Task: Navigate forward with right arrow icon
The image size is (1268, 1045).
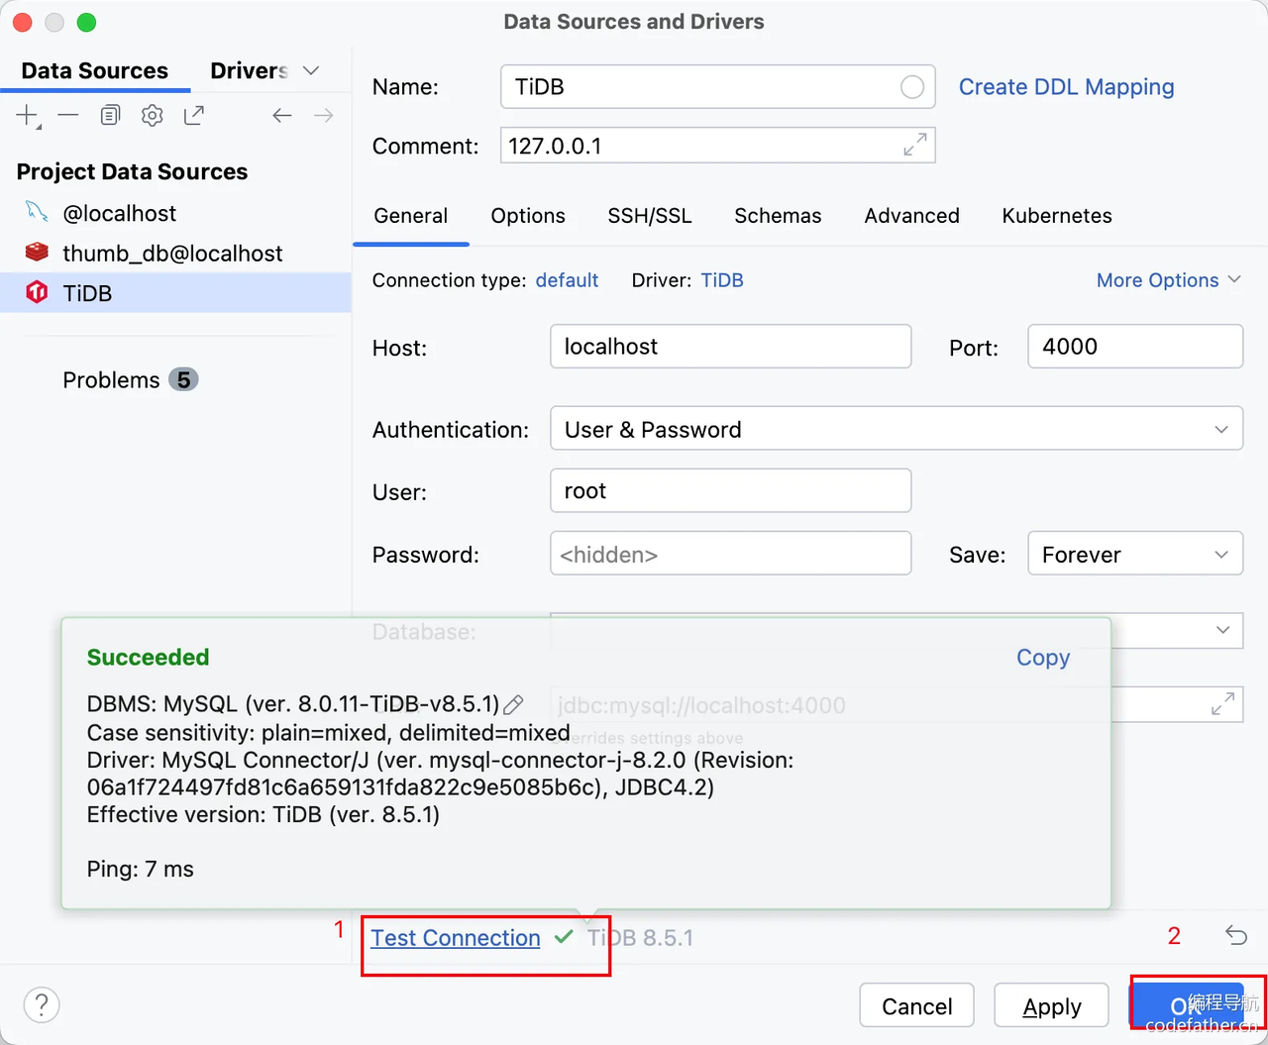Action: point(323,116)
